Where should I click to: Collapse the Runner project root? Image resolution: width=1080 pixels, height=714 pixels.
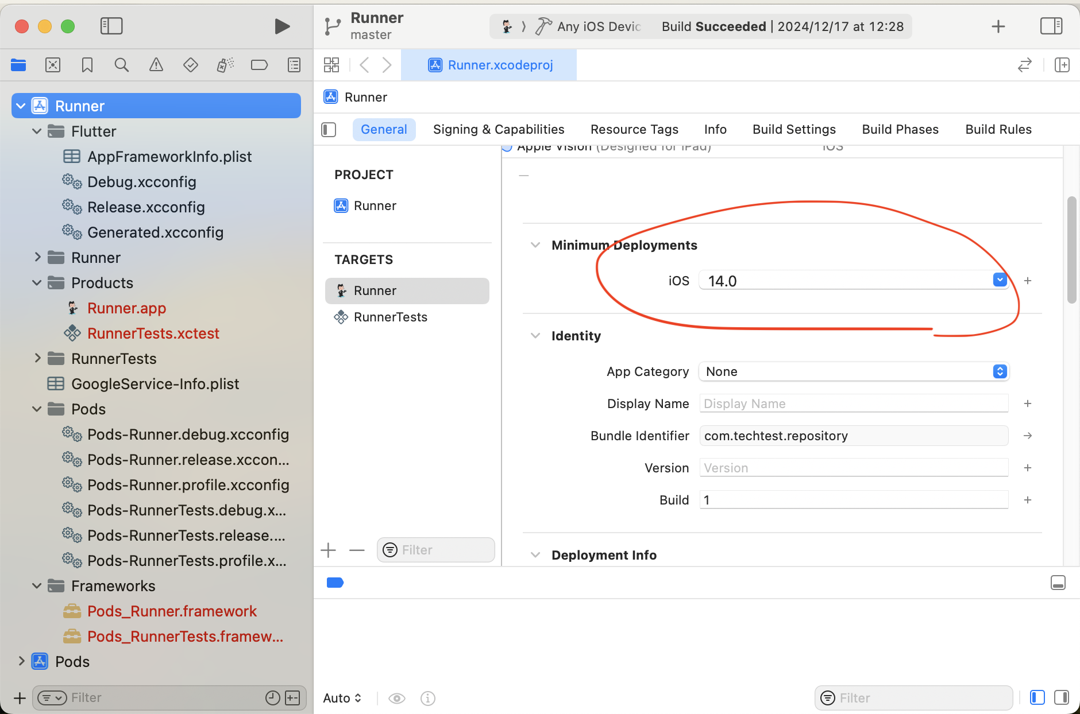tap(21, 106)
